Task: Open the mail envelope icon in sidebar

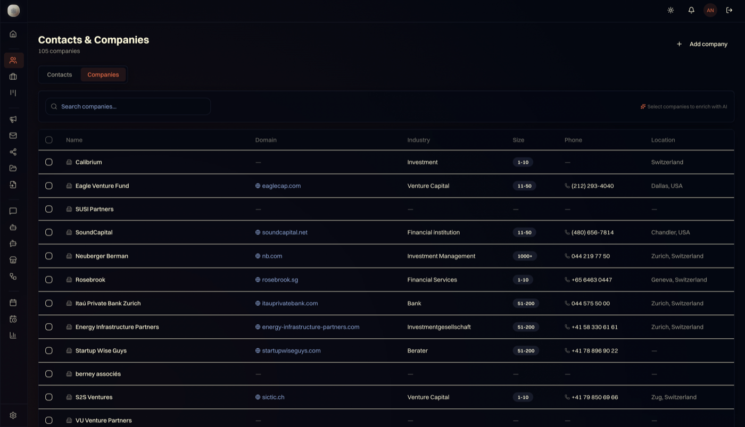Action: tap(13, 136)
